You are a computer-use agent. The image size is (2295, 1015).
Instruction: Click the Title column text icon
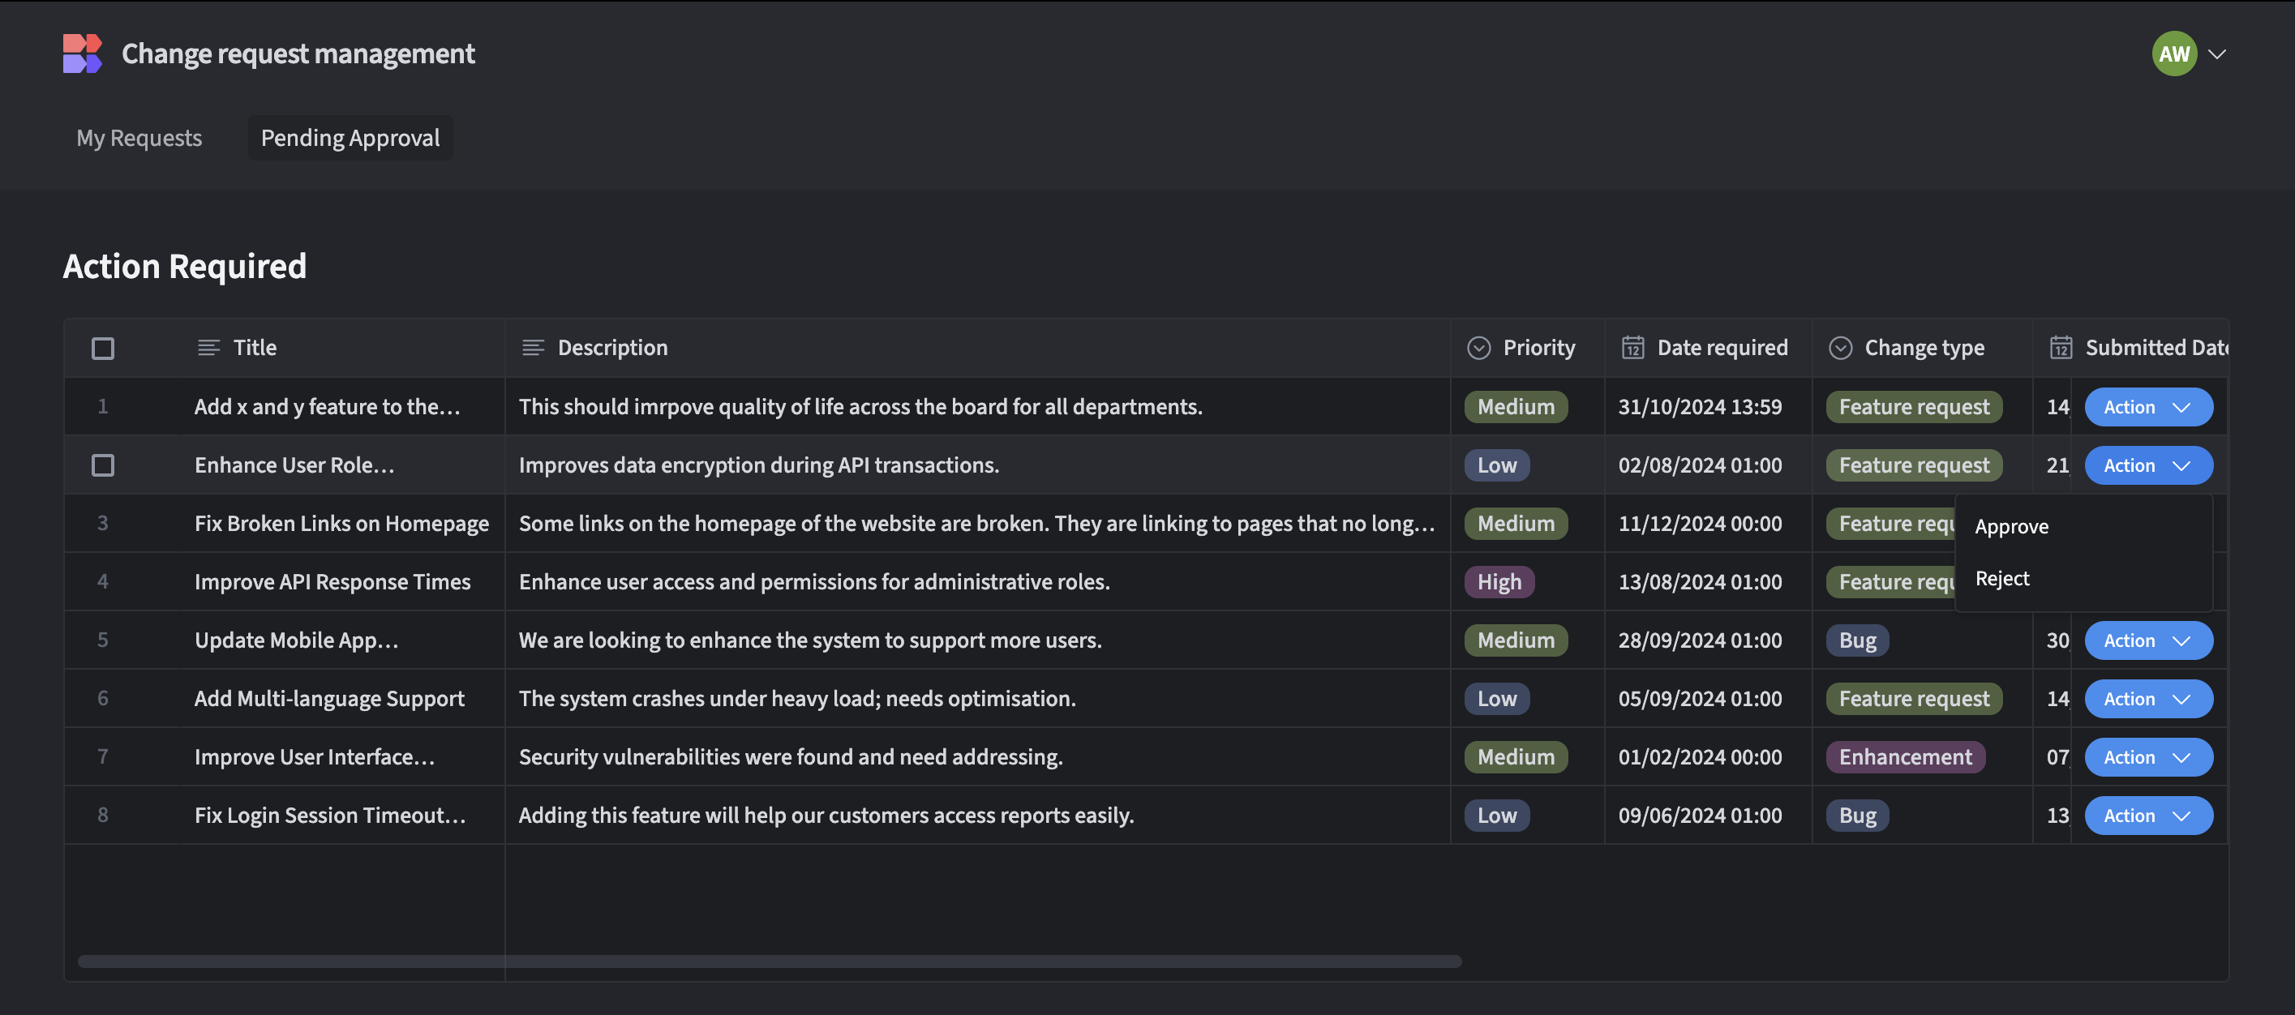tap(208, 348)
